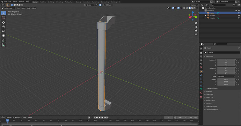Open the viewport Add menu
This screenshot has height=126, width=241.
point(28,8)
